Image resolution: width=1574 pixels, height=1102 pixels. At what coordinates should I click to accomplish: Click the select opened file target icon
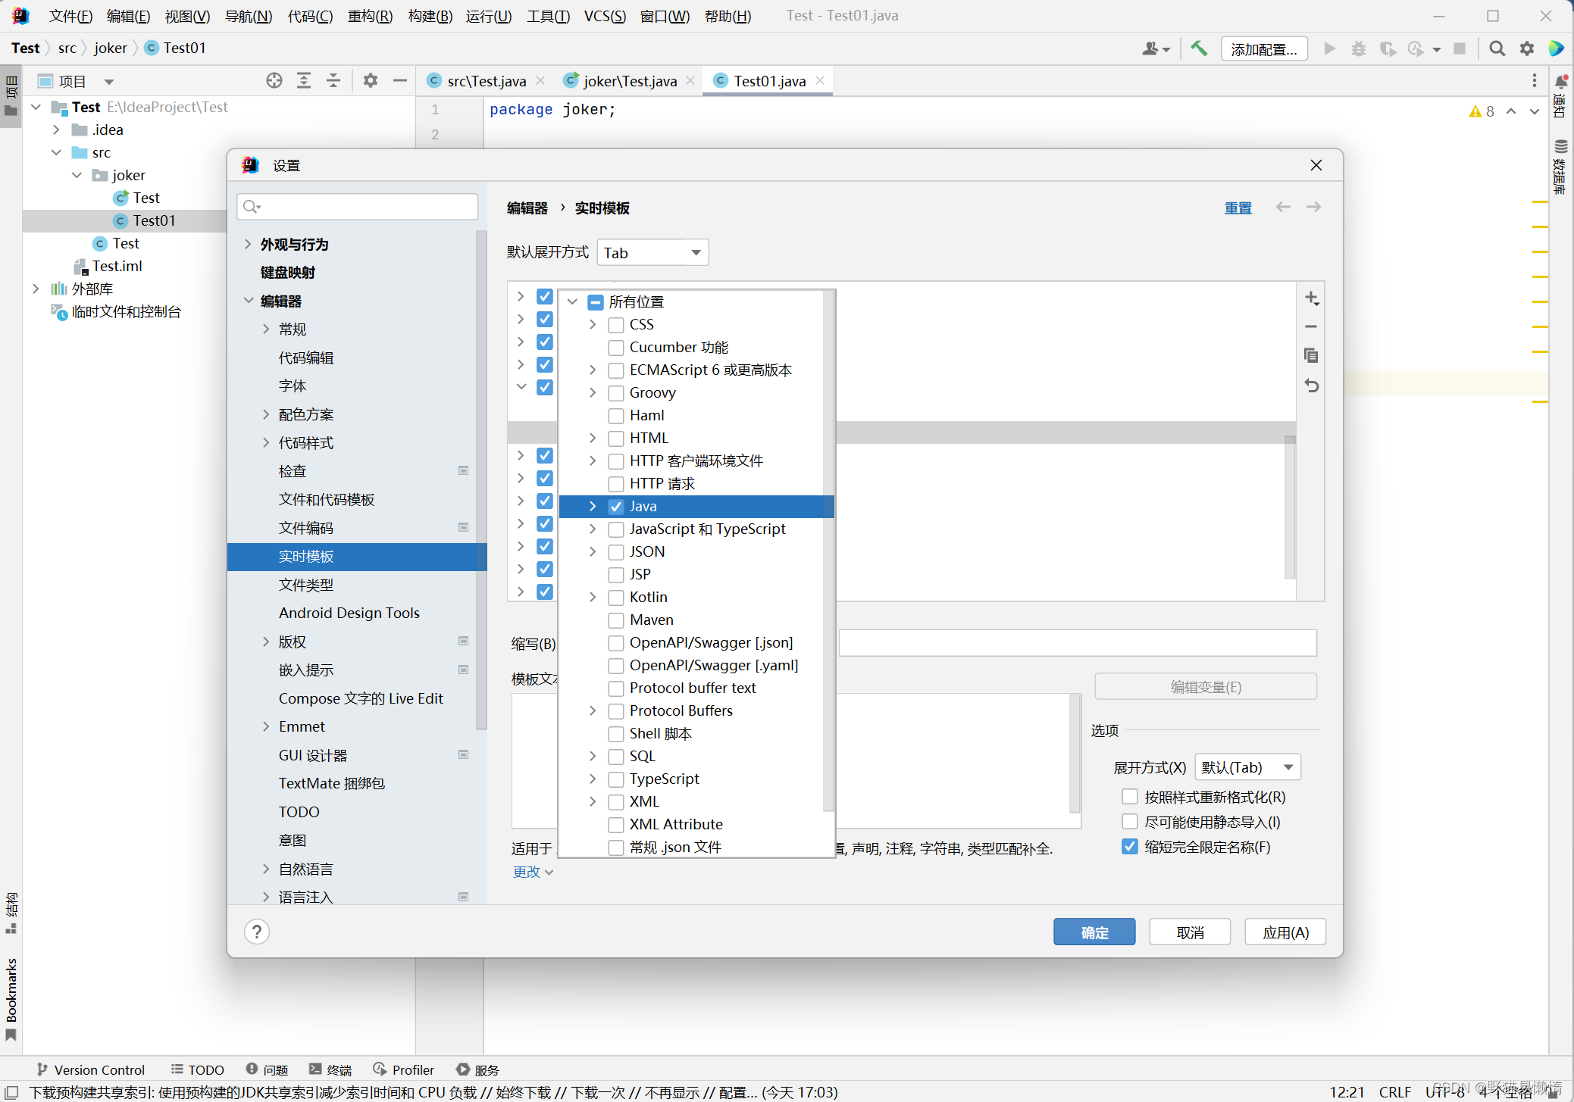(x=274, y=80)
